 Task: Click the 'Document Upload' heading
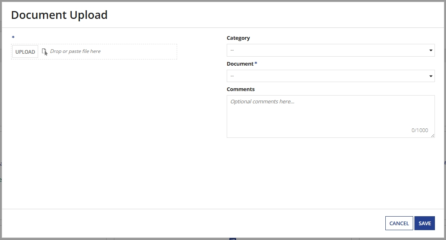click(59, 15)
